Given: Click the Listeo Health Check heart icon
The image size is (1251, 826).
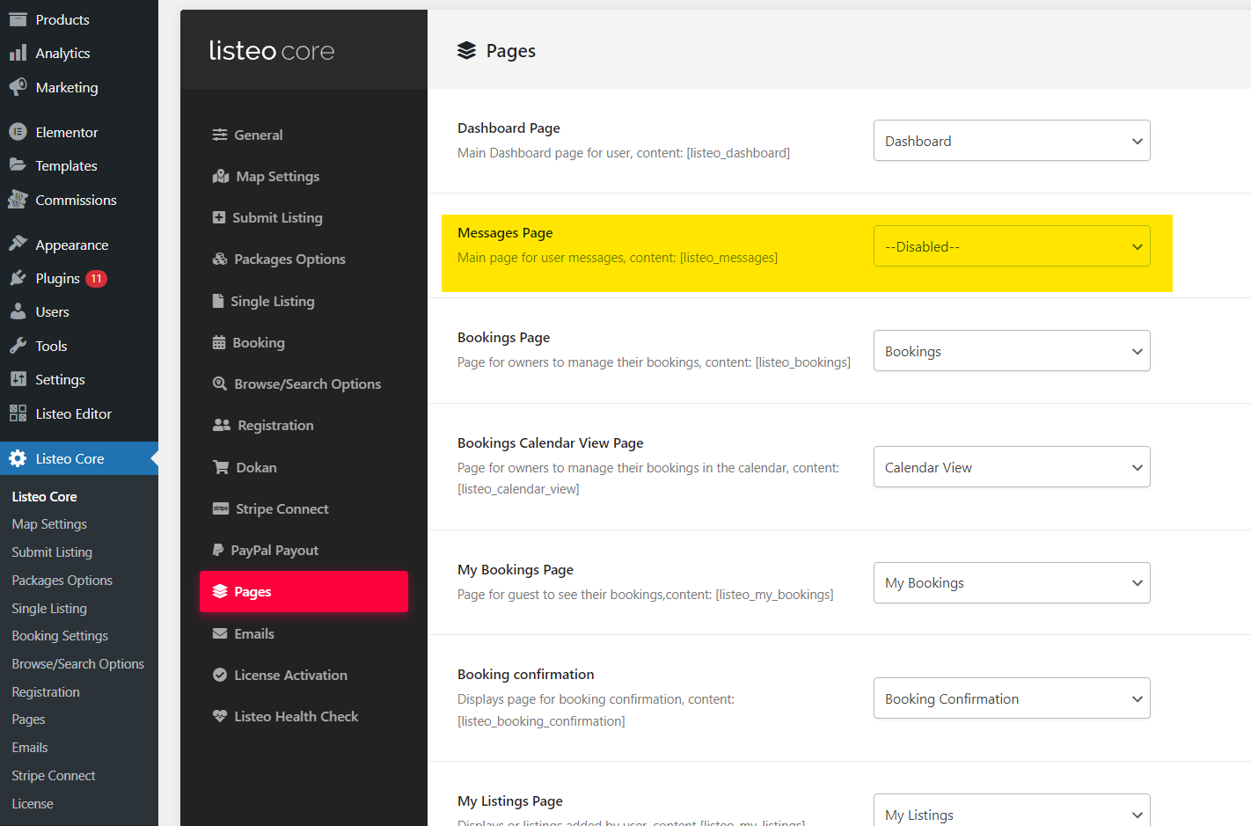Looking at the screenshot, I should (220, 716).
